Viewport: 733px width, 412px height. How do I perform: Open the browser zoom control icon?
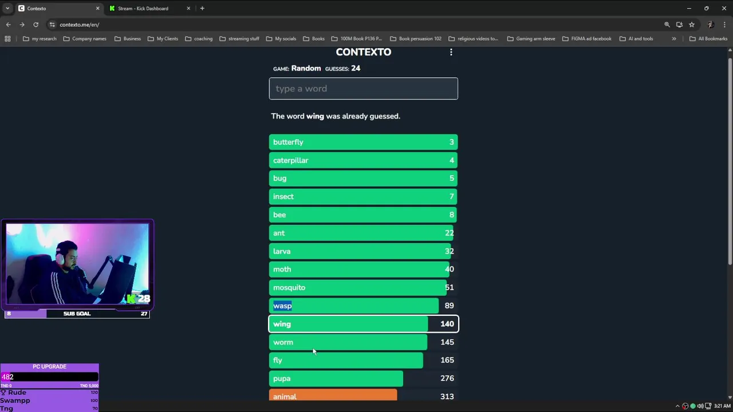(667, 25)
